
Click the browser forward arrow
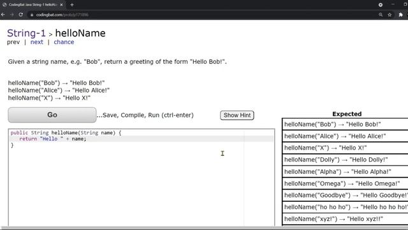(12, 15)
